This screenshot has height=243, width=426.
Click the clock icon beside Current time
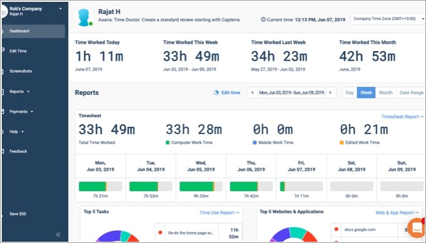click(263, 19)
